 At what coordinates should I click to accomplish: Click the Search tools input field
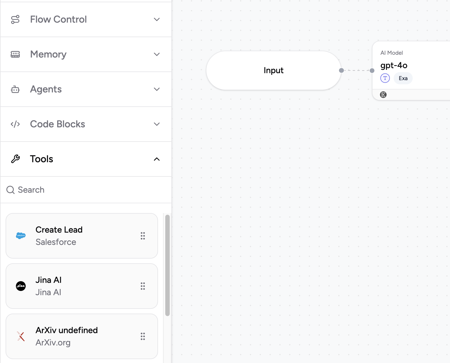pyautogui.click(x=84, y=190)
